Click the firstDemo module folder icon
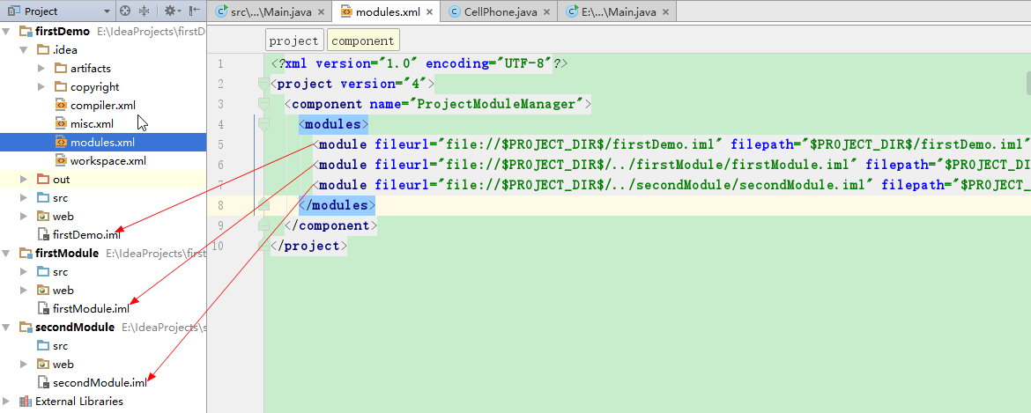The height and width of the screenshot is (413, 1031). pos(26,31)
